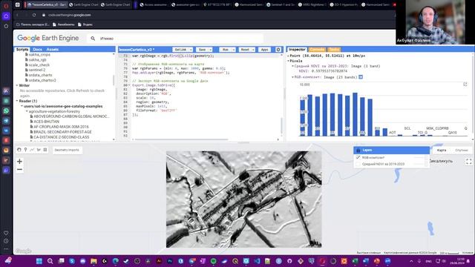The image size is (475, 267).
Task: Switch map to Спутник view
Action: click(462, 150)
